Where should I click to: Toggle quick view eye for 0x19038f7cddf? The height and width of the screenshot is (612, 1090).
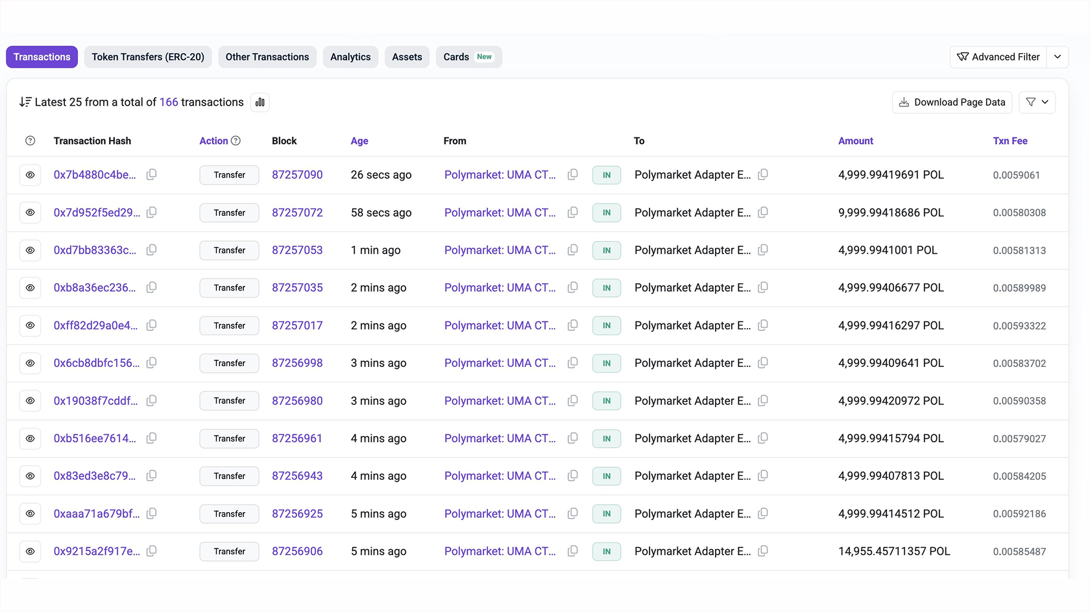30,401
